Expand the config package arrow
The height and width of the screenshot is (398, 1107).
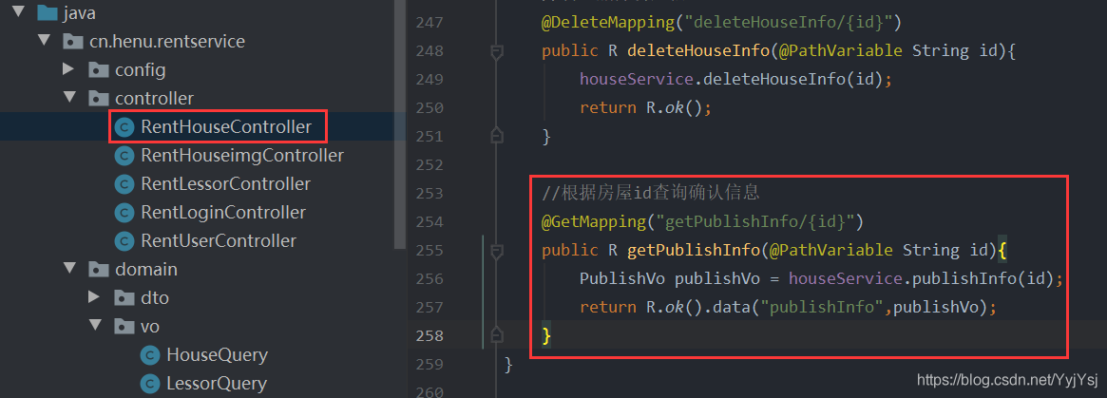pyautogui.click(x=68, y=69)
